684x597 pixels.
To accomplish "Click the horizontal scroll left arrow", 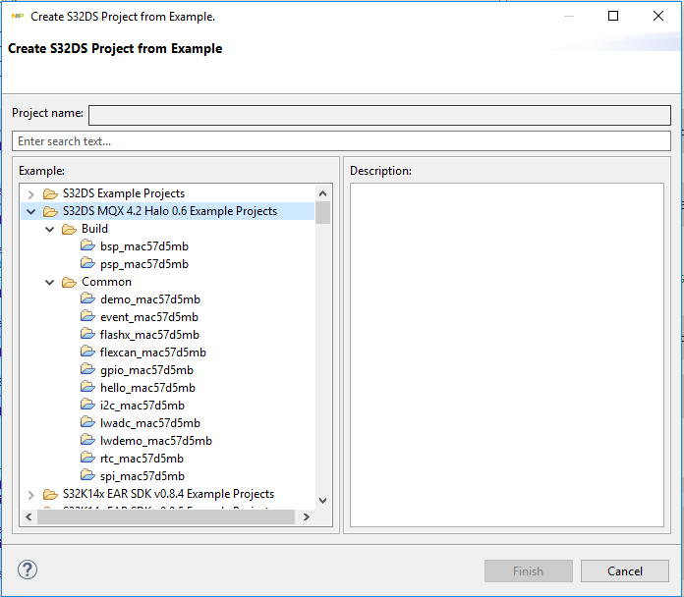I will point(28,516).
